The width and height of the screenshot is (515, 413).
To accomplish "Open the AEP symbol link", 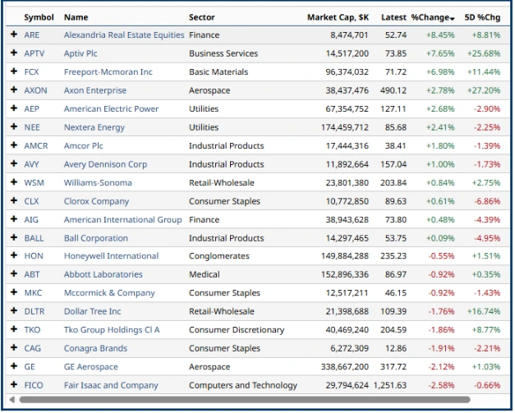I will (31, 108).
